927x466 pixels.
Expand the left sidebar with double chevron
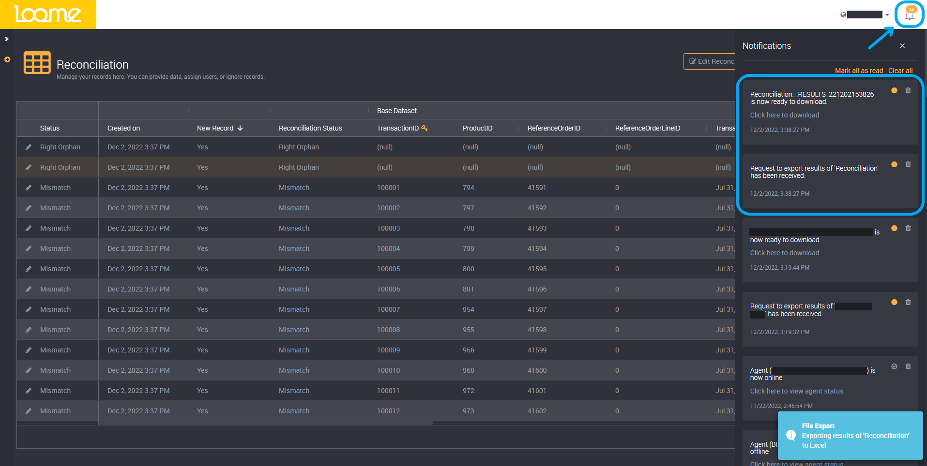(x=7, y=39)
